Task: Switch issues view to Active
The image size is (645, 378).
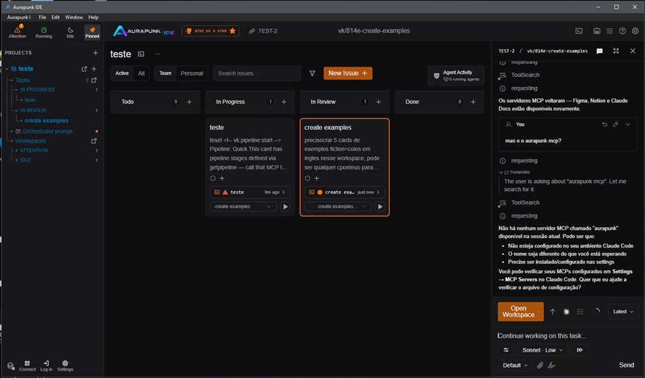Action: [122, 73]
